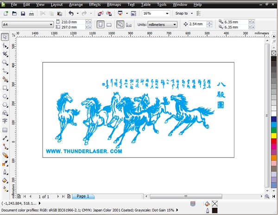Open the Welcome screen icon

tap(133, 13)
